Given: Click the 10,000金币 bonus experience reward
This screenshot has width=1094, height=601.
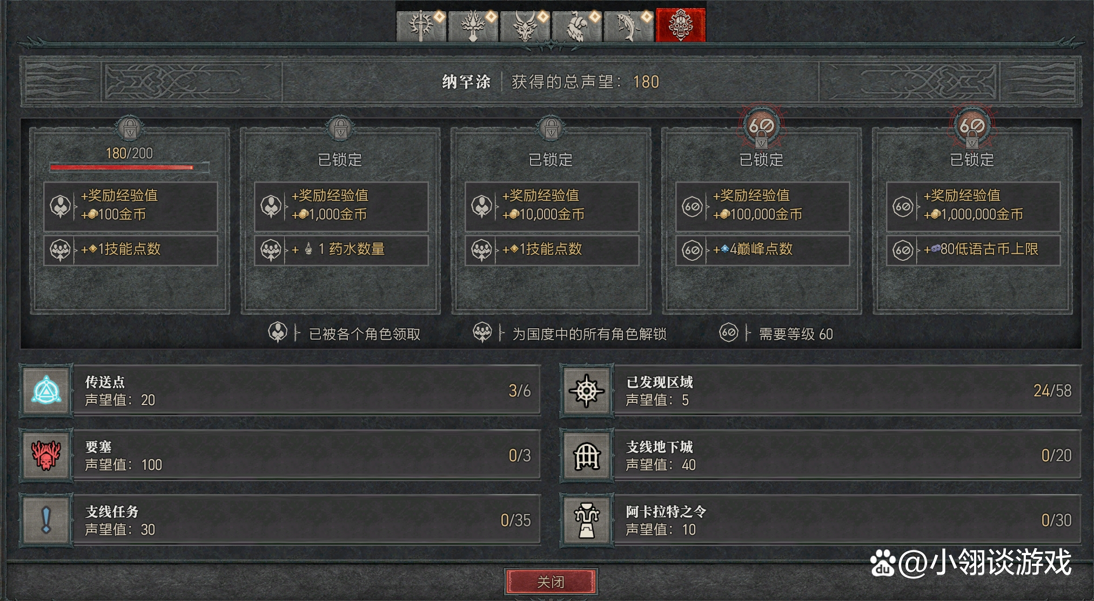Looking at the screenshot, I should (x=552, y=206).
